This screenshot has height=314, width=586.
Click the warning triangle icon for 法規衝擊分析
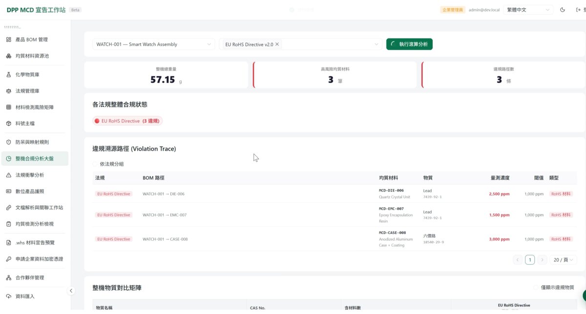(9, 175)
